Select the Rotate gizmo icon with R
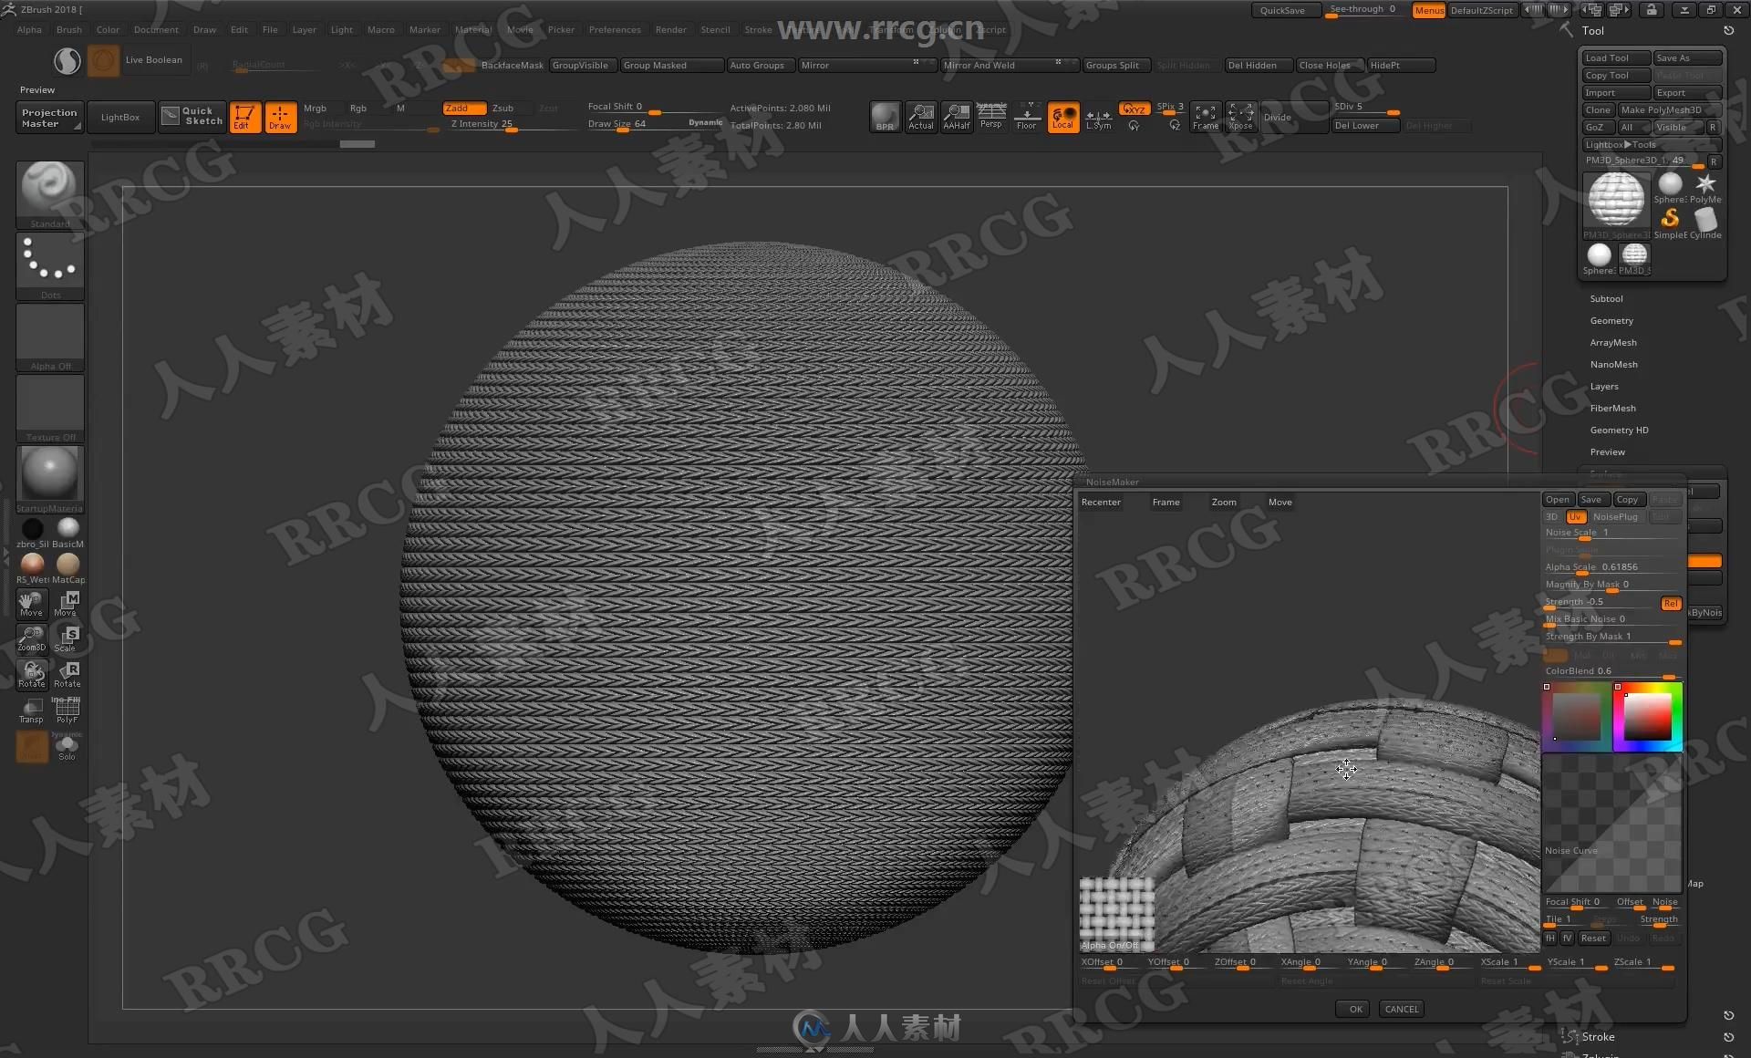1751x1058 pixels. (67, 674)
